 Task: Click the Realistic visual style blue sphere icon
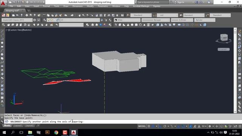(x=101, y=25)
